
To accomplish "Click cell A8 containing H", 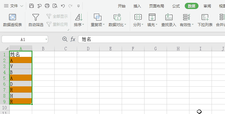I will [x=21, y=95].
